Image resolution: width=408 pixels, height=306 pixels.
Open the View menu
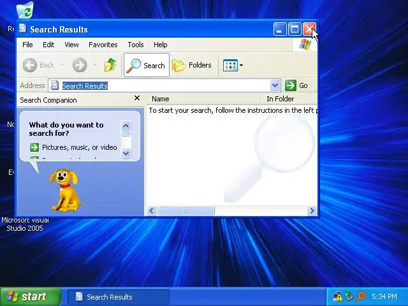tap(71, 45)
